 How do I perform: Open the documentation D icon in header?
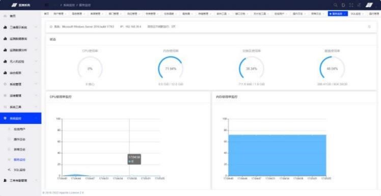[x=343, y=5]
